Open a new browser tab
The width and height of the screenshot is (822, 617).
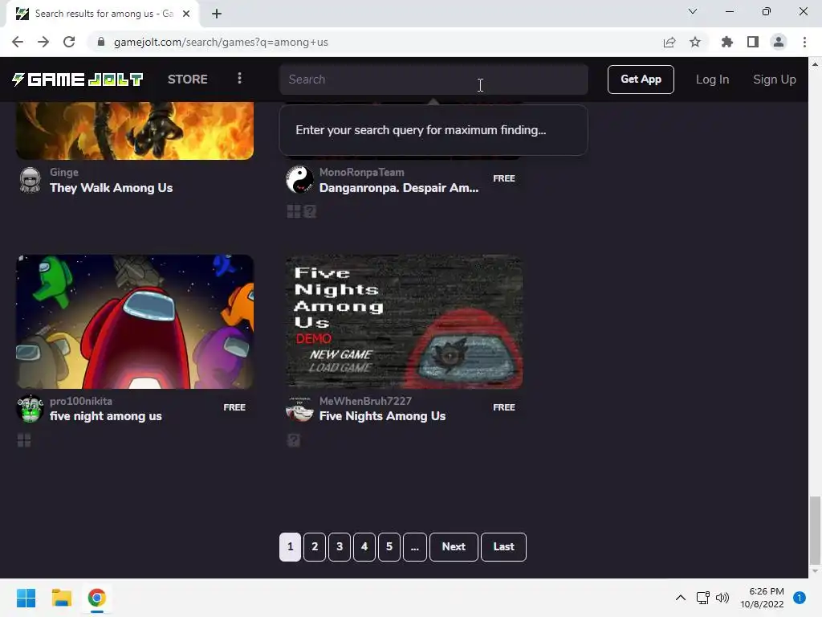coord(217,14)
